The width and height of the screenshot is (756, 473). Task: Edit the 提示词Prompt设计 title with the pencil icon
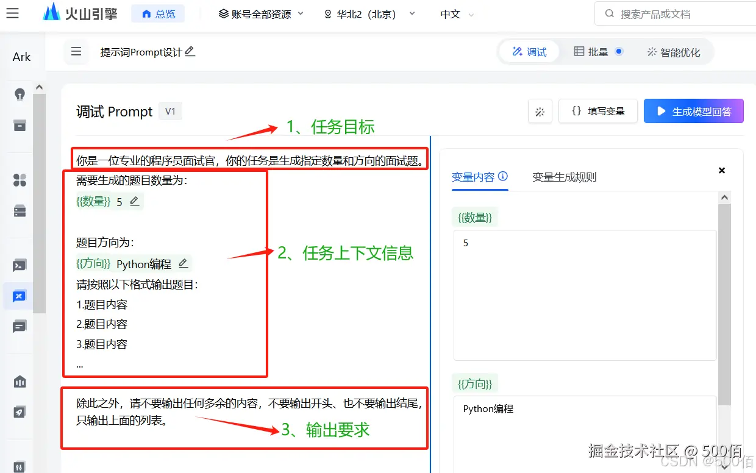190,52
